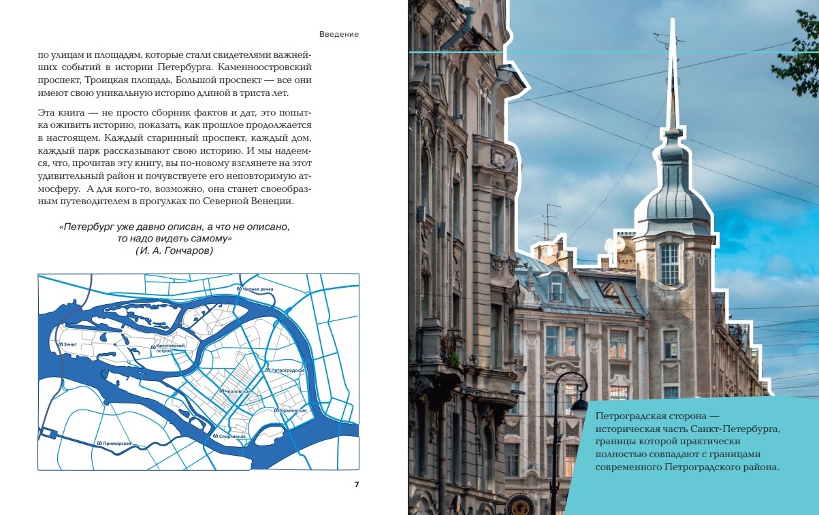Screen dimensions: 819x515
Task: Click the Goncharov quote text
Action: pyautogui.click(x=174, y=233)
